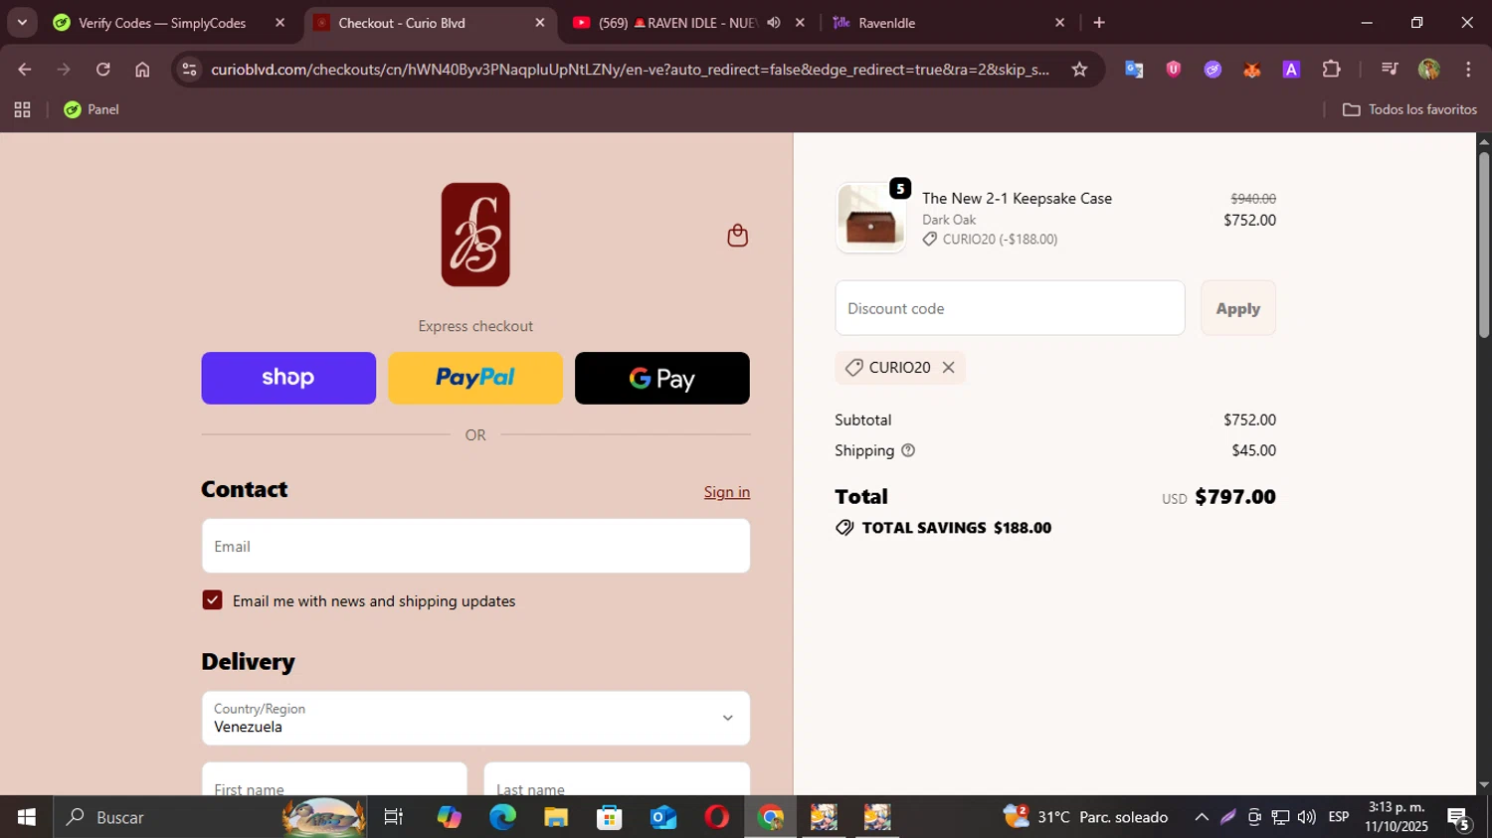Open media controls icon in toolbar

pyautogui.click(x=1390, y=69)
